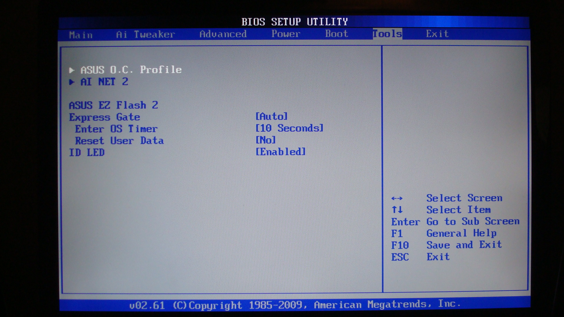
Task: Expand the triangle arrow beside ASUS O.C. Profile
Action: pos(72,70)
